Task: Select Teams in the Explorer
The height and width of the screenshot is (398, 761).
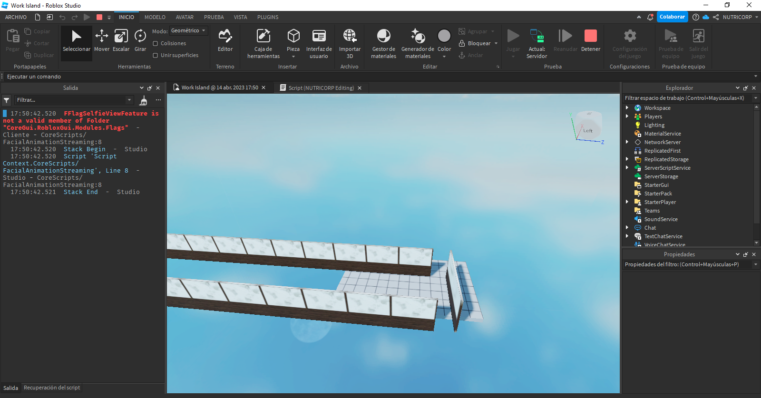Action: tap(652, 211)
